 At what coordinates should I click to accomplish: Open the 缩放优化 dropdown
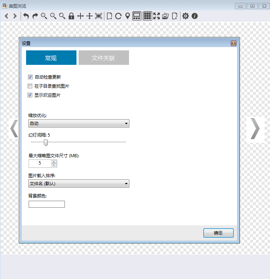pyautogui.click(x=79, y=124)
